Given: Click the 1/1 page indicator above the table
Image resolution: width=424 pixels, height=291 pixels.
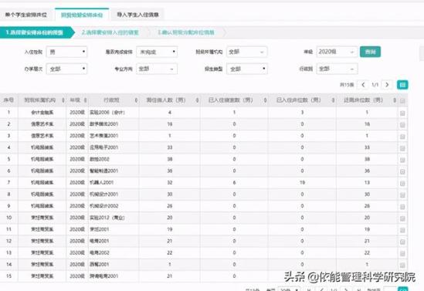Looking at the screenshot, I should pyautogui.click(x=375, y=85).
